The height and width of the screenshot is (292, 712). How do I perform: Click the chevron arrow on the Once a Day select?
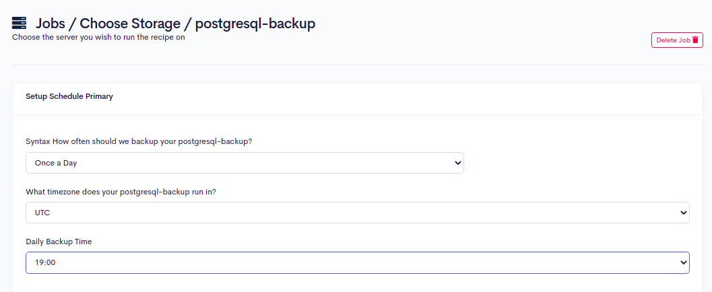(x=458, y=163)
